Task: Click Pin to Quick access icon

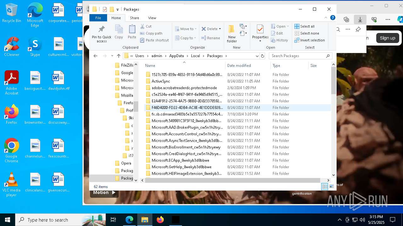Action: point(101,30)
